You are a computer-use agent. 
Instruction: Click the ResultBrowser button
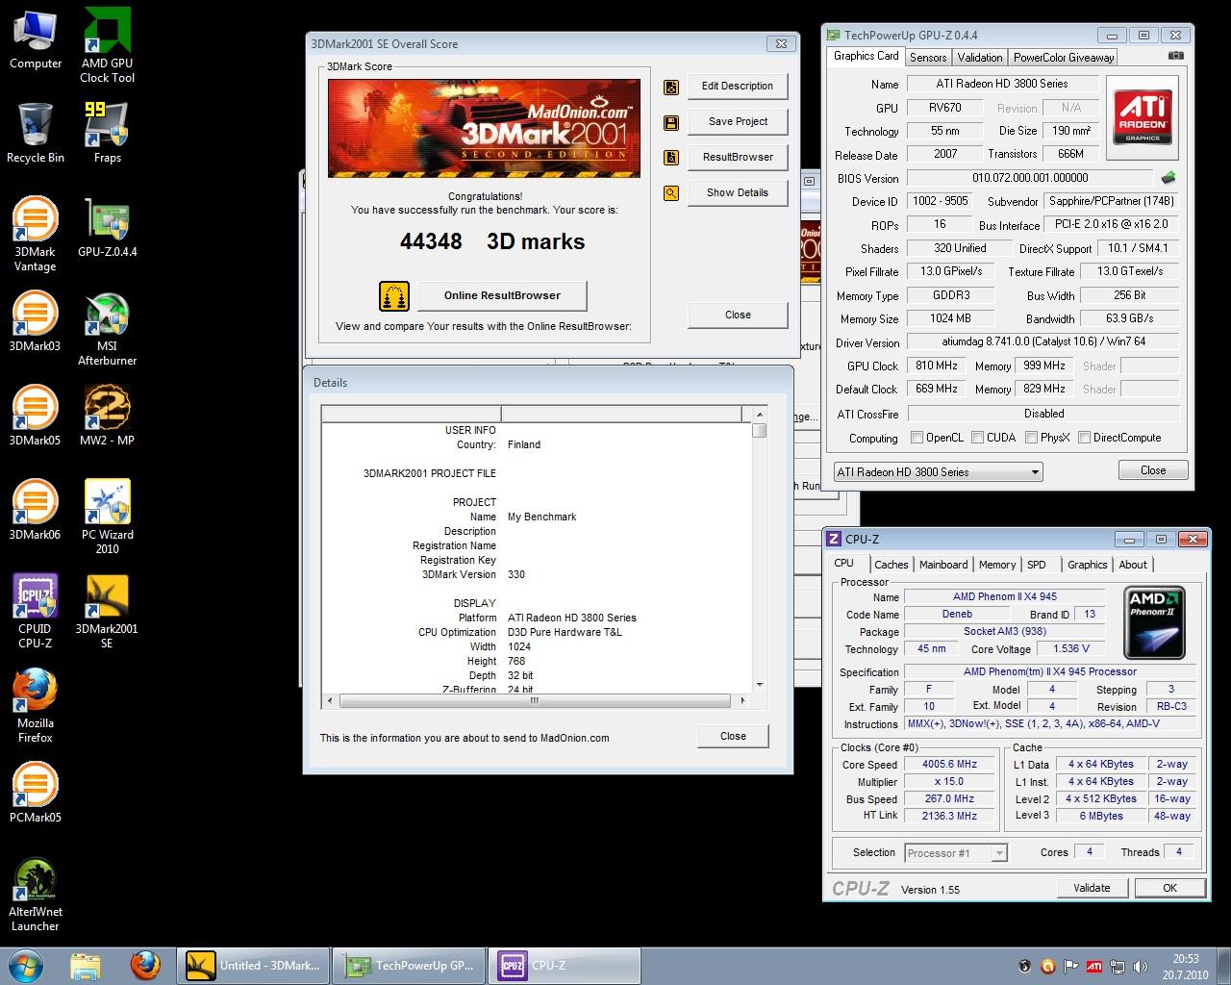click(x=738, y=158)
